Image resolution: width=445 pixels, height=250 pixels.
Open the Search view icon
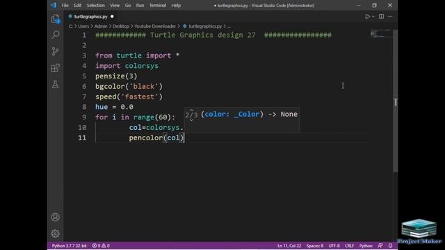(x=56, y=35)
